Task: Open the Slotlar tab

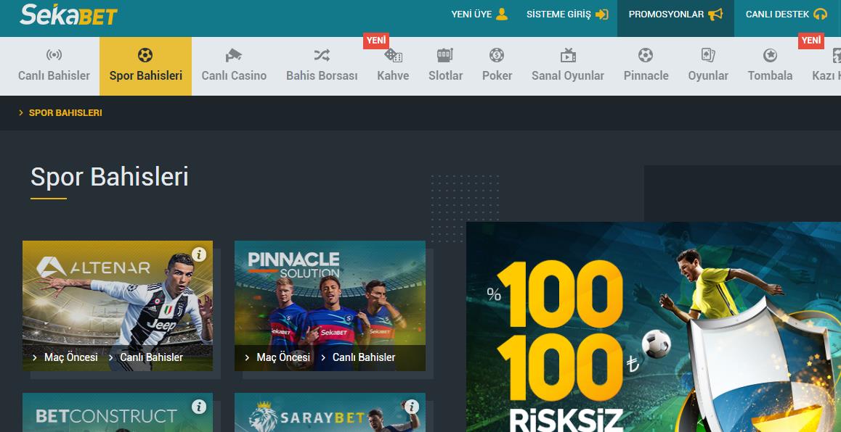Action: (x=445, y=67)
